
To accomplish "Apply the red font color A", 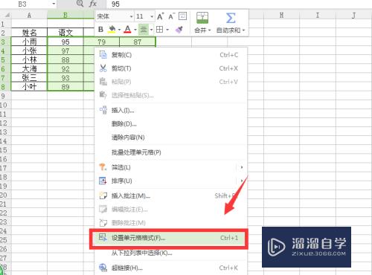I will [127, 30].
